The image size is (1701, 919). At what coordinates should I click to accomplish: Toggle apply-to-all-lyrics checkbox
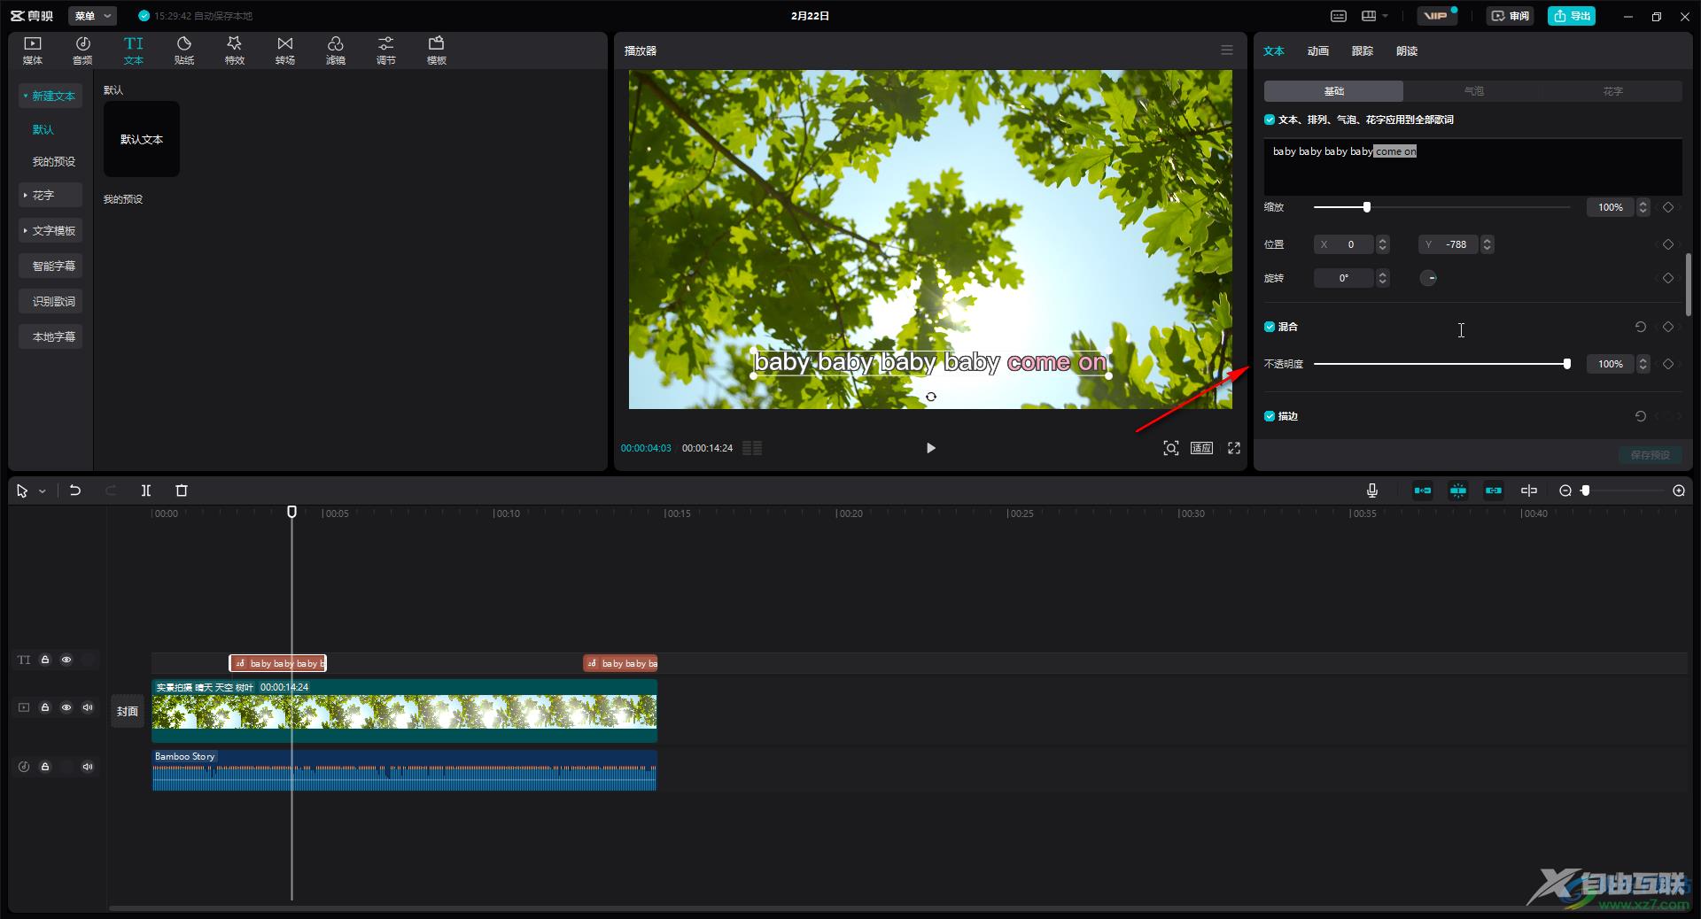1270,120
